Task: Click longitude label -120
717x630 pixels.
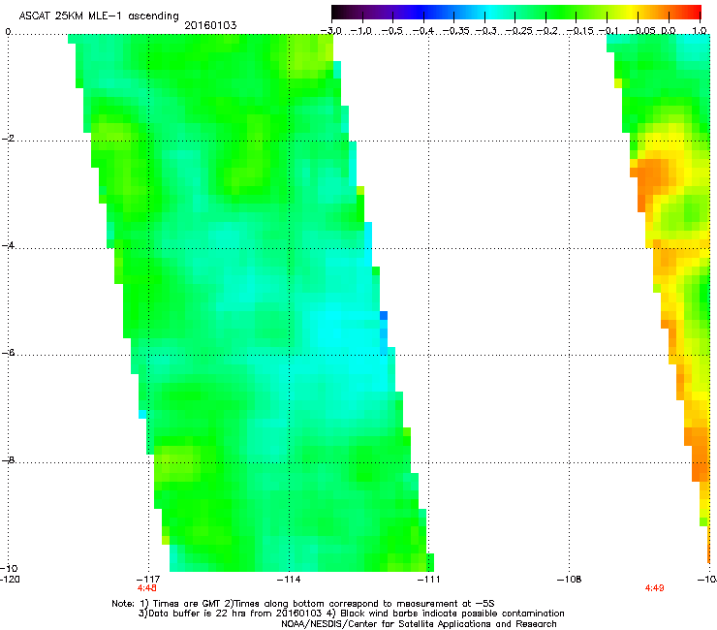Action: point(11,580)
